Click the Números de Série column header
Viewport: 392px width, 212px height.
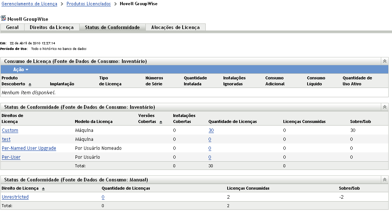(x=154, y=81)
